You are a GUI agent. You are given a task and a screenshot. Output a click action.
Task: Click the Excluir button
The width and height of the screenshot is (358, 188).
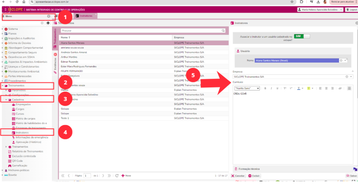coord(255,175)
